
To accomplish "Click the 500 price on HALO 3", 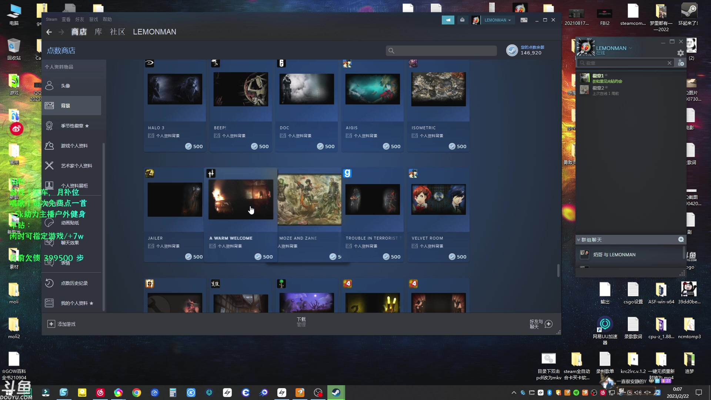I will pyautogui.click(x=194, y=146).
